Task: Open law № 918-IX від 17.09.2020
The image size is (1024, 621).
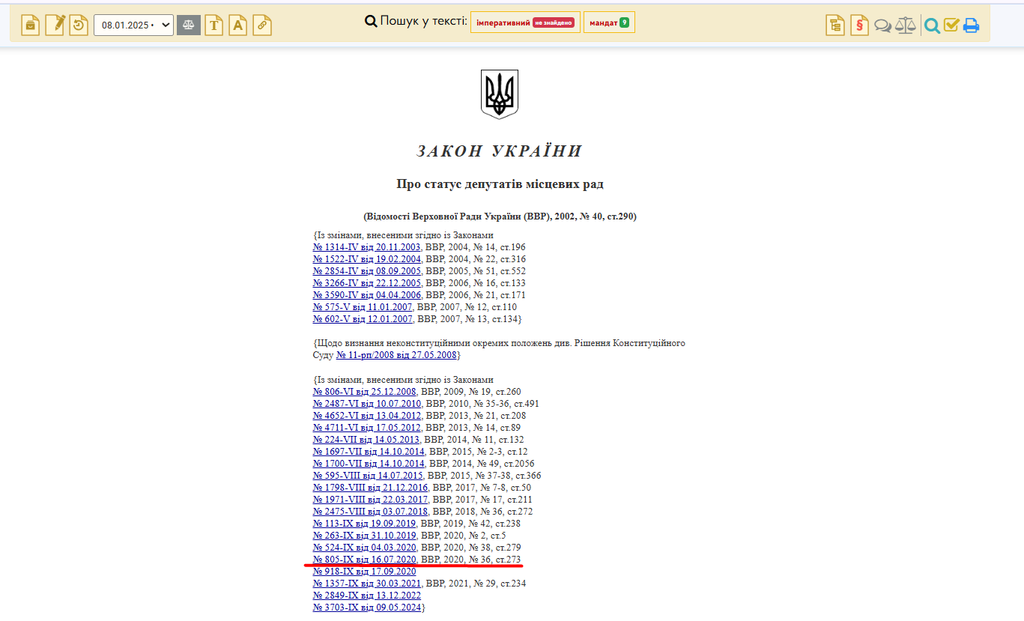Action: 365,572
